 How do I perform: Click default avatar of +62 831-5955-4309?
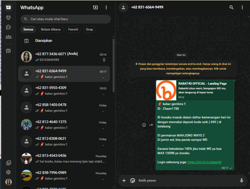[26, 91]
